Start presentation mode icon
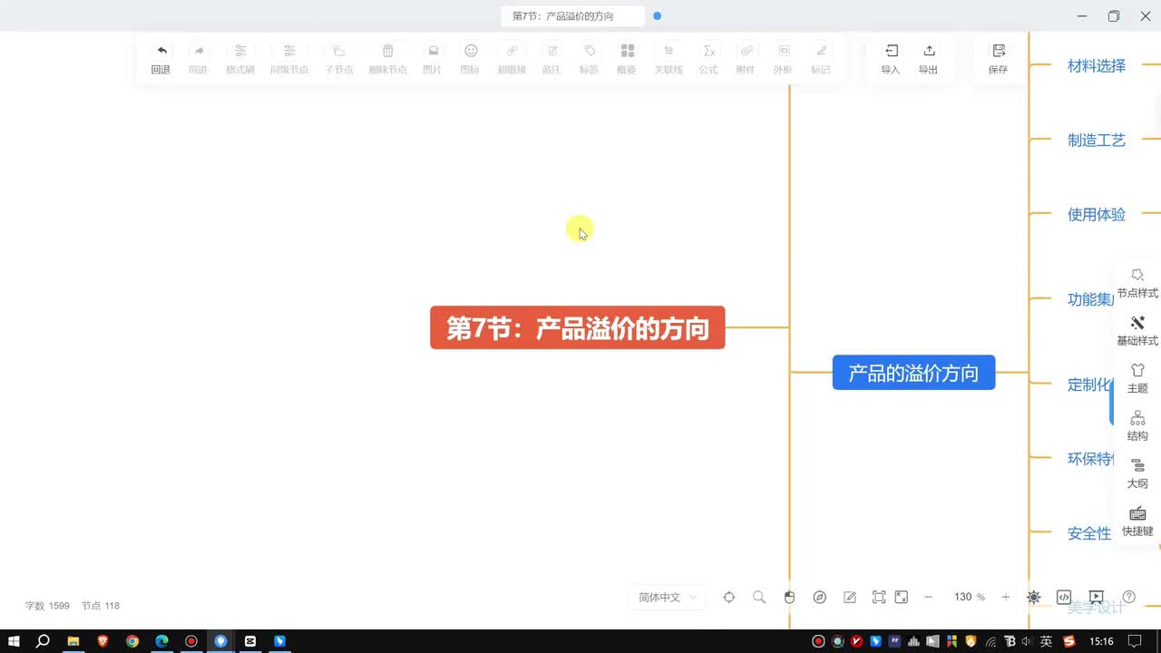 click(x=1097, y=597)
